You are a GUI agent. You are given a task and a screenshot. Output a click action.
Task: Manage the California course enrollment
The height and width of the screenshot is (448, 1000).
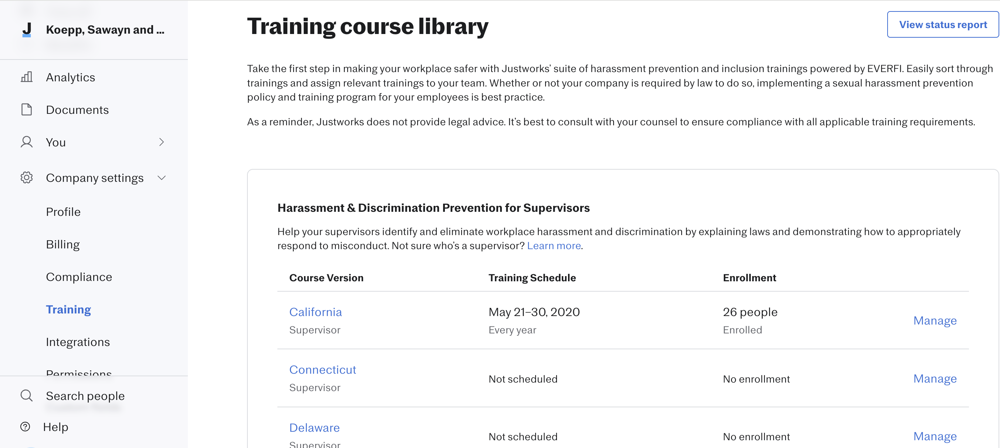[x=935, y=321]
